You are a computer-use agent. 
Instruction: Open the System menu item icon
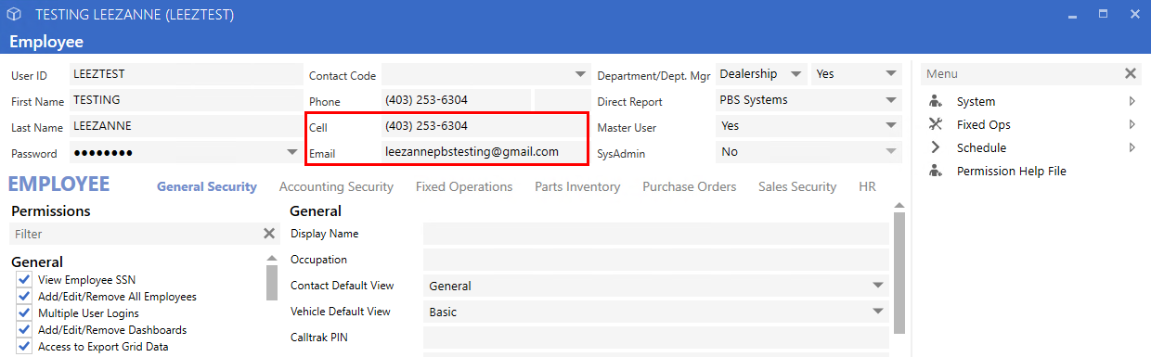pyautogui.click(x=935, y=101)
